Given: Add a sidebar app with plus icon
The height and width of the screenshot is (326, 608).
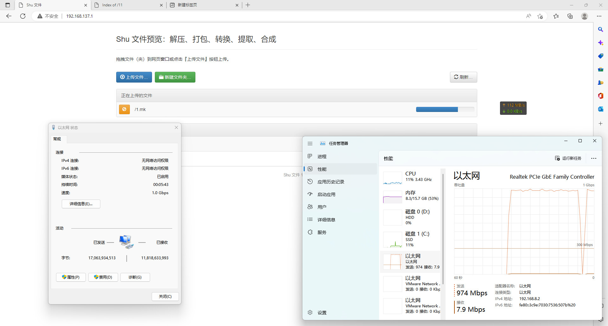Looking at the screenshot, I should tap(600, 124).
